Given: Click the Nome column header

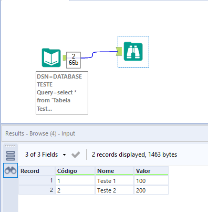Looking at the screenshot, I should coord(115,171).
